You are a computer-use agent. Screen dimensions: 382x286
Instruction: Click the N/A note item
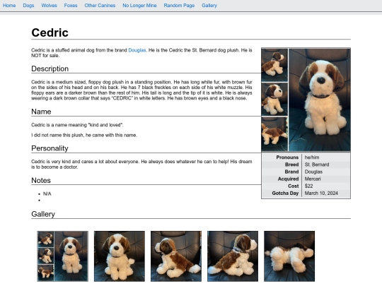[x=47, y=193]
